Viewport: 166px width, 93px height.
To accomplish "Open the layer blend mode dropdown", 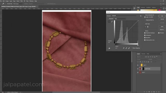I will tap(142, 59).
